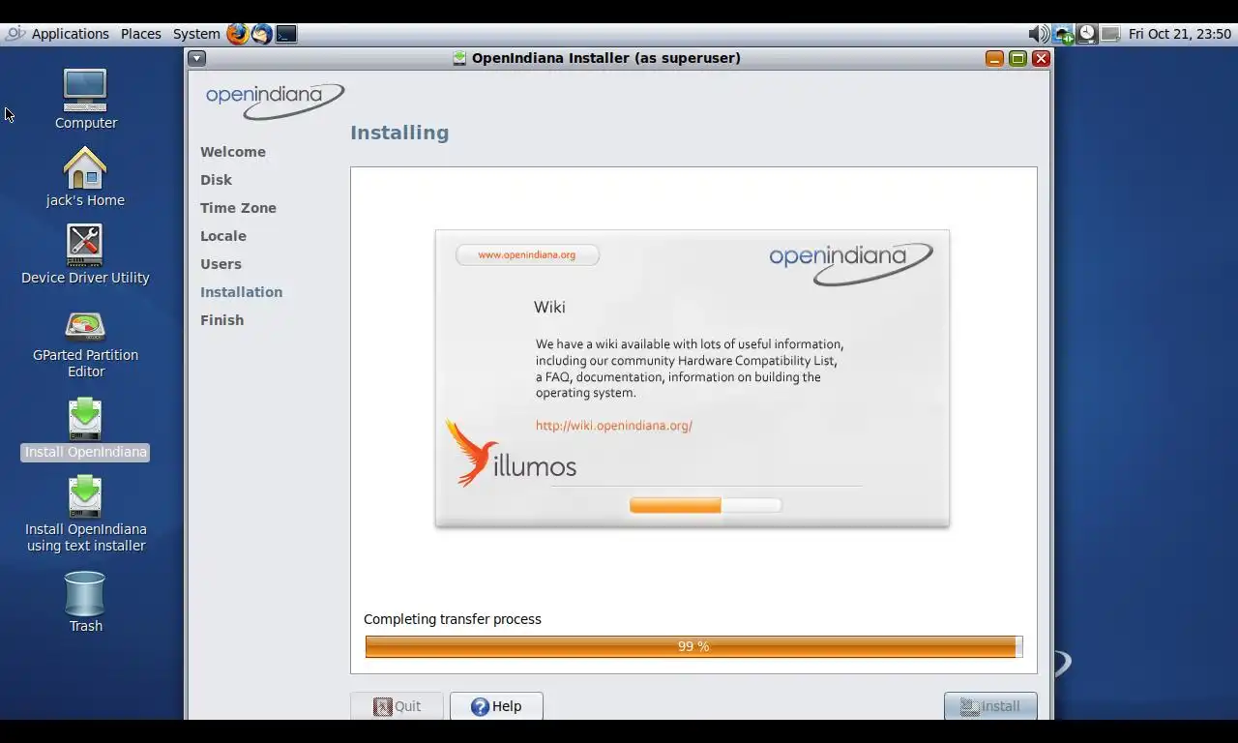Click the openindiana logo in installer sidebar
Viewport: 1238px width, 743px height.
(x=275, y=101)
